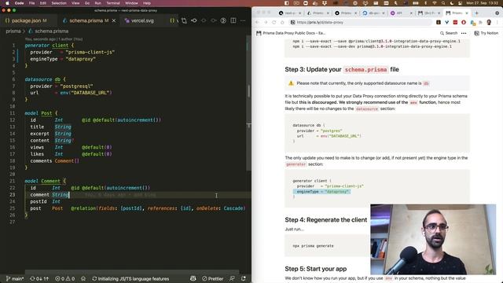
Task: Click line number 11 in the gutter
Action: pyautogui.click(x=13, y=113)
